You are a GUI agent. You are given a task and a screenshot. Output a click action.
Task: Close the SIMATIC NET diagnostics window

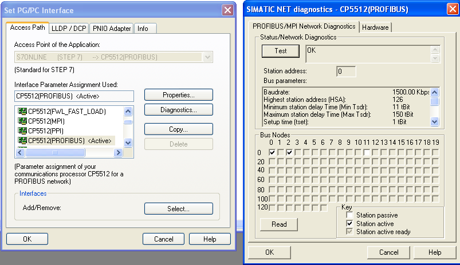(453, 9)
